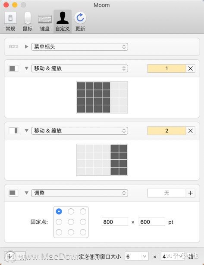Collapse the first 移动 & 缩放 row
This screenshot has width=204, height=265.
(26, 68)
